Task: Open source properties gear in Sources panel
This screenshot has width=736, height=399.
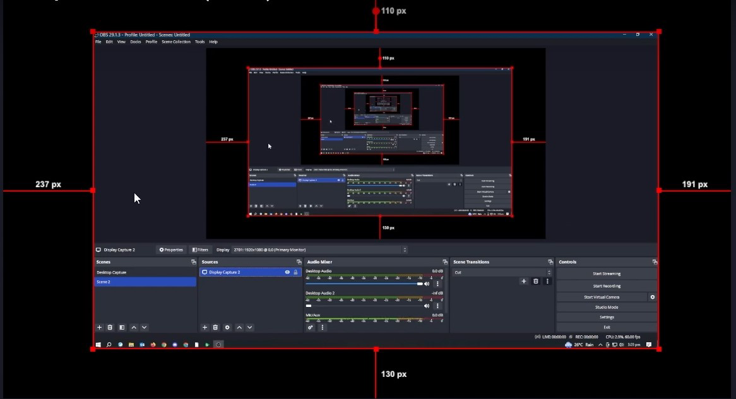Action: coord(227,327)
